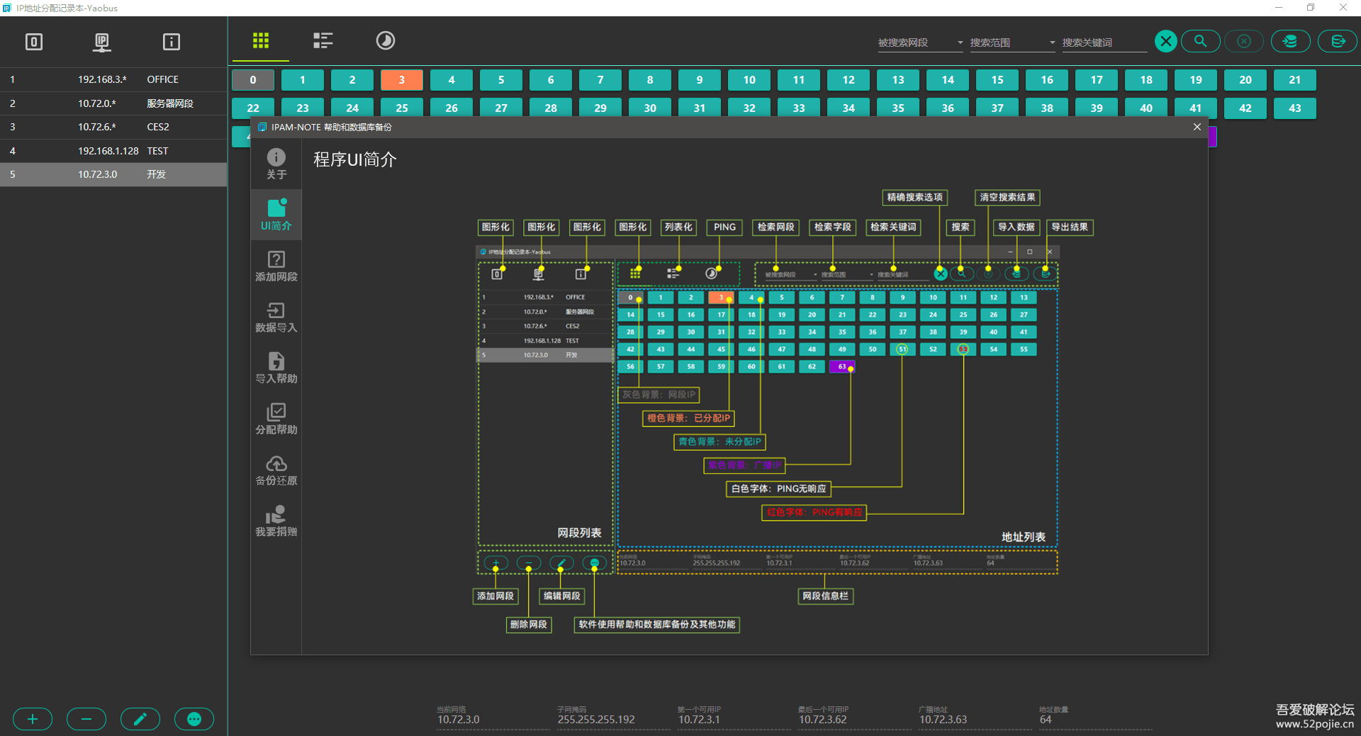The width and height of the screenshot is (1361, 736).
Task: Open the 被搜索网段 dropdown
Action: pyautogui.click(x=920, y=43)
